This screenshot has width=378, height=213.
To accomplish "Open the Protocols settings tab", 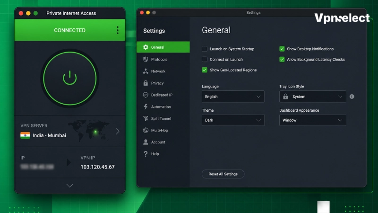I will point(163,59).
